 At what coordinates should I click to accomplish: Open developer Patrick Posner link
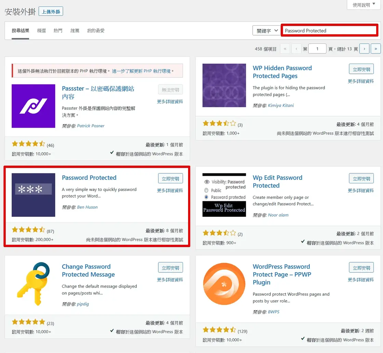91,126
